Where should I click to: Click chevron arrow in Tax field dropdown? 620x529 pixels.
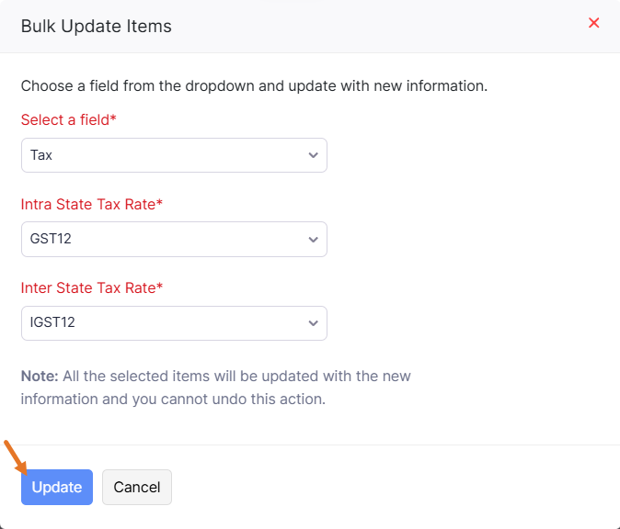314,155
